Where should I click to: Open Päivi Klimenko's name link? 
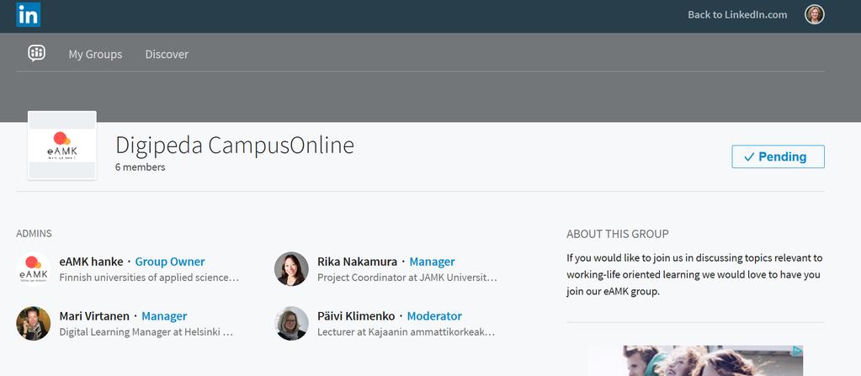click(356, 316)
